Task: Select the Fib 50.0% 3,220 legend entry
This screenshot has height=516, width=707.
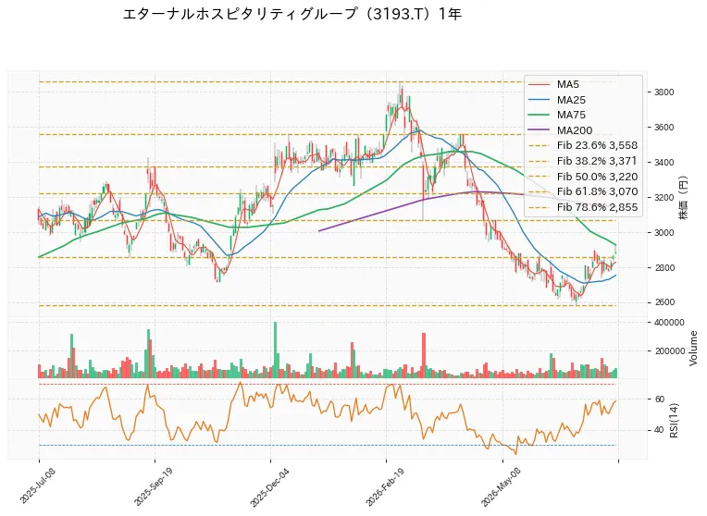Action: [x=583, y=177]
